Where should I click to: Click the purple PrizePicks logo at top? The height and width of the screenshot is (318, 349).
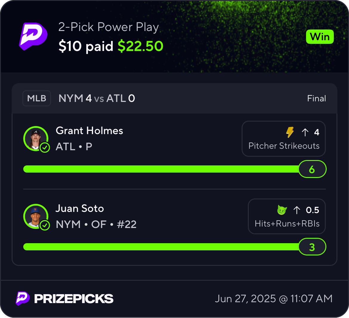(x=33, y=36)
